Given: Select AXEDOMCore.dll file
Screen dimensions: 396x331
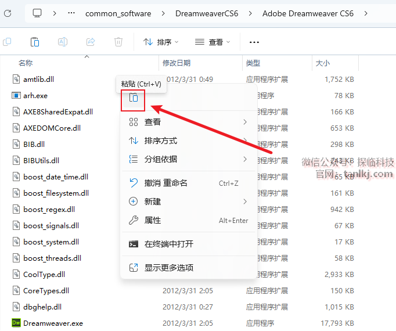Looking at the screenshot, I should pos(52,128).
